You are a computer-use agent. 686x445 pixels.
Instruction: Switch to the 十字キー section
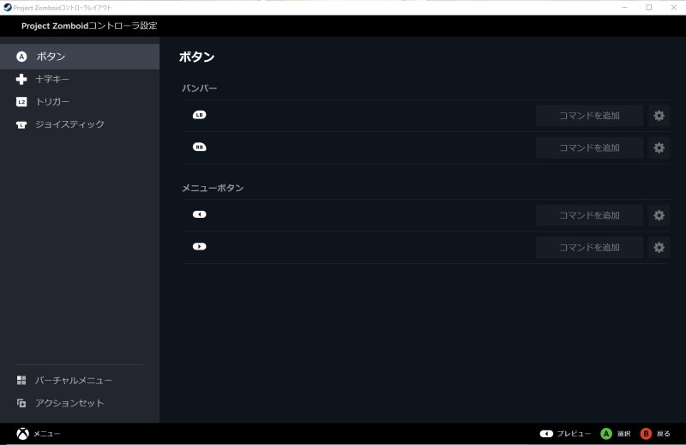(x=80, y=79)
